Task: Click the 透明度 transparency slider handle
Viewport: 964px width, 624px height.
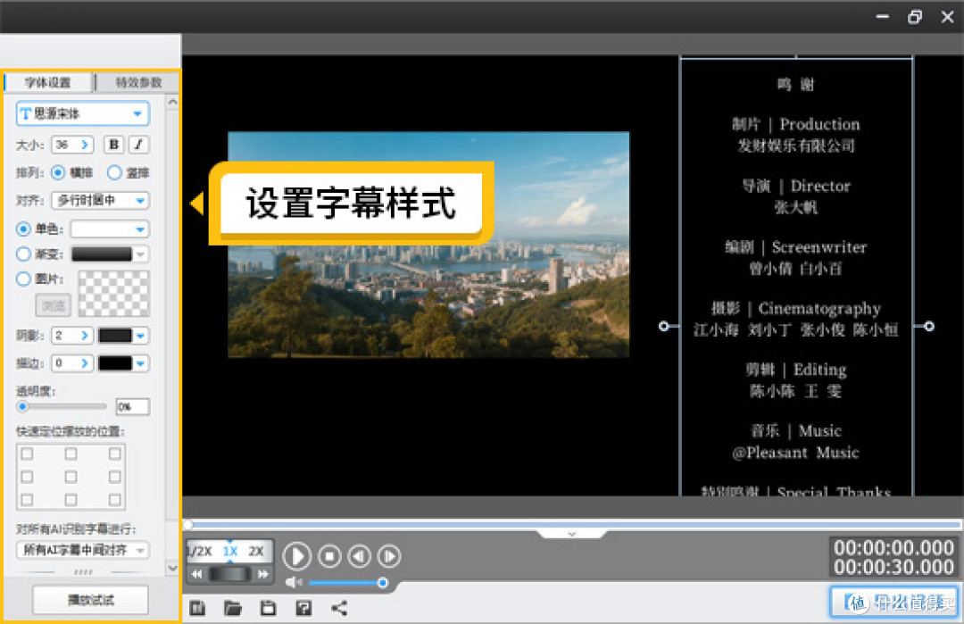Action: pyautogui.click(x=22, y=406)
